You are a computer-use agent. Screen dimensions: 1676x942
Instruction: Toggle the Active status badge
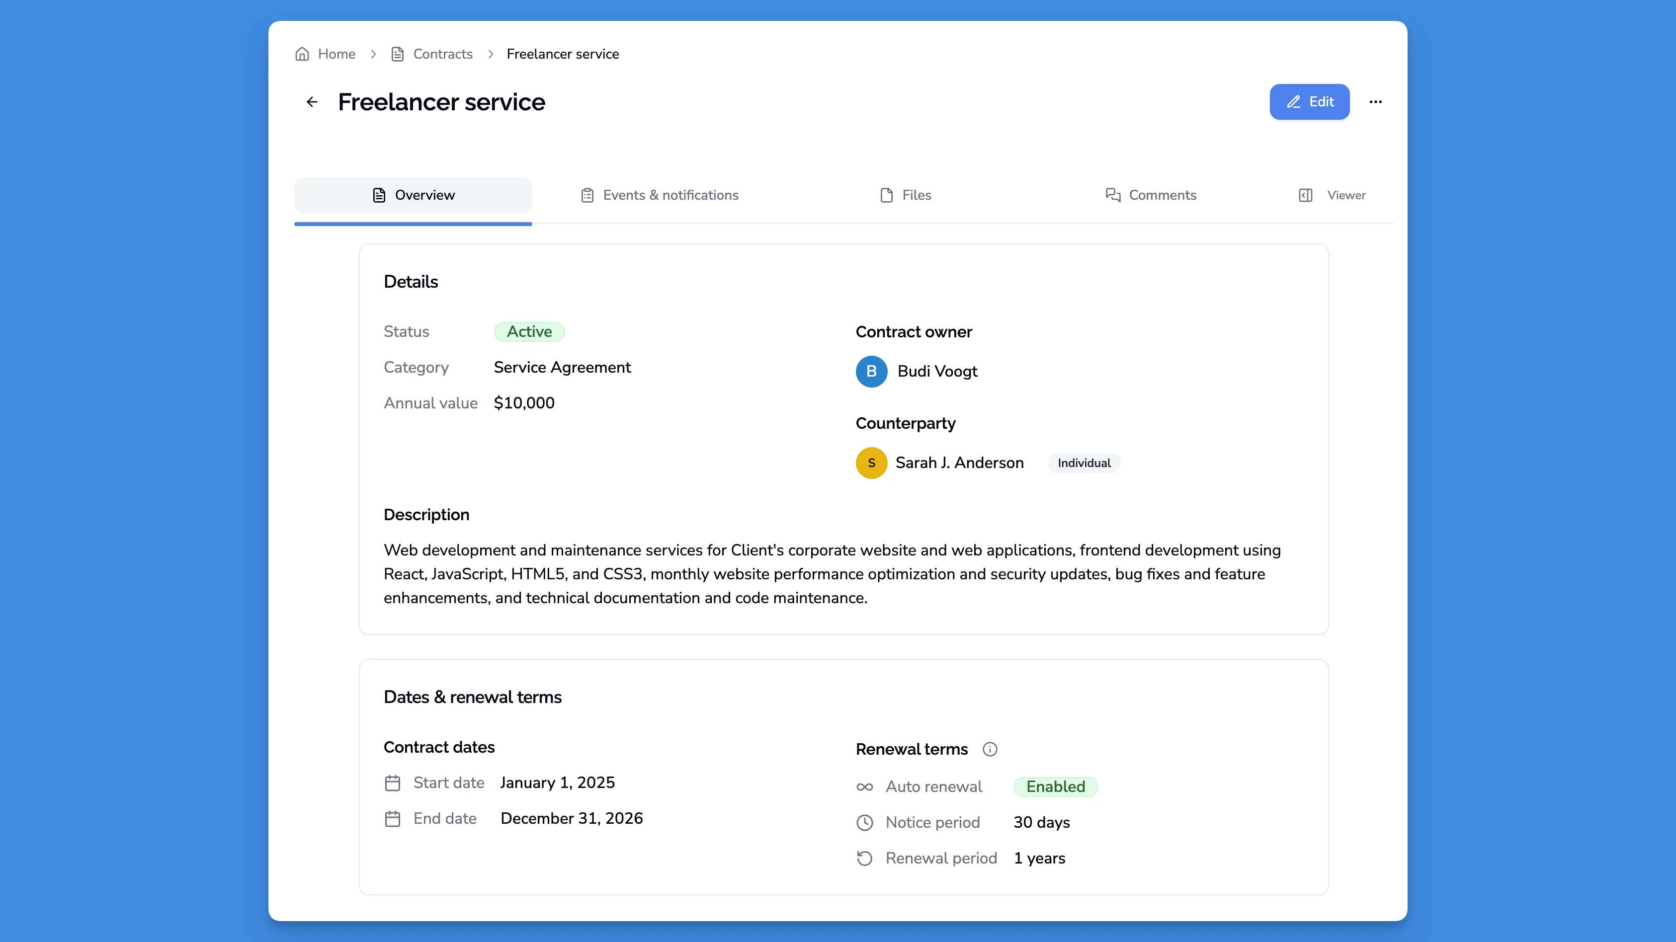(x=529, y=332)
